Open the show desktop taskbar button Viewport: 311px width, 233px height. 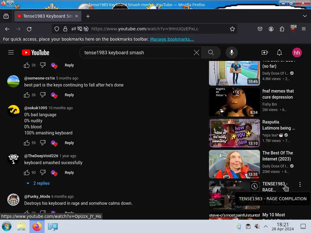[303, 226]
